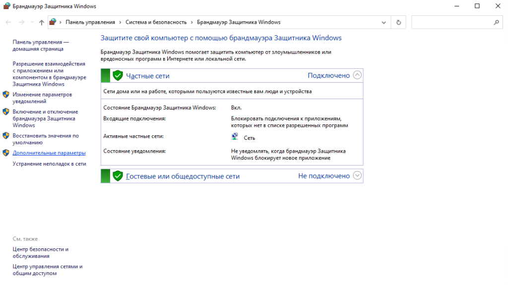508x285 pixels.
Task: Click Активные частные сети label
Action: pos(133,136)
